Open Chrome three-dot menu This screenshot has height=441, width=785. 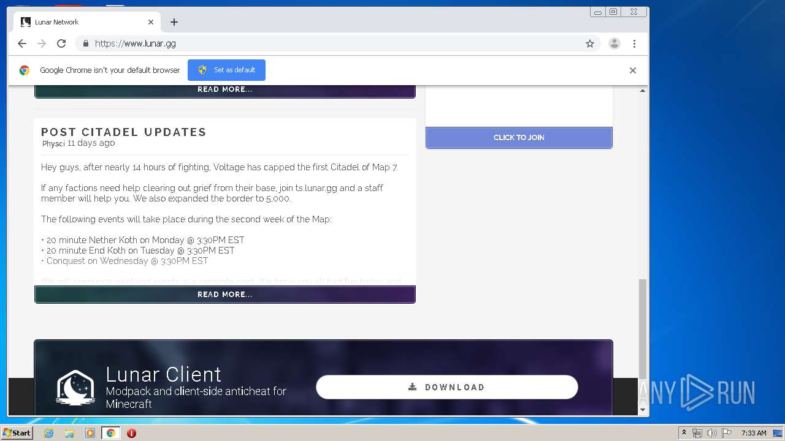click(x=634, y=43)
